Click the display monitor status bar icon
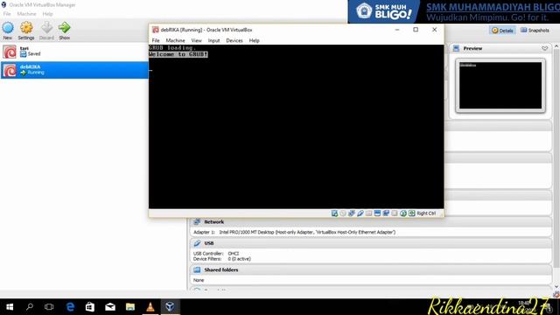The width and height of the screenshot is (560, 315). 377,213
